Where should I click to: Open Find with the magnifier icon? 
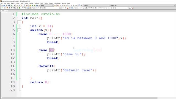(x=24, y=5)
